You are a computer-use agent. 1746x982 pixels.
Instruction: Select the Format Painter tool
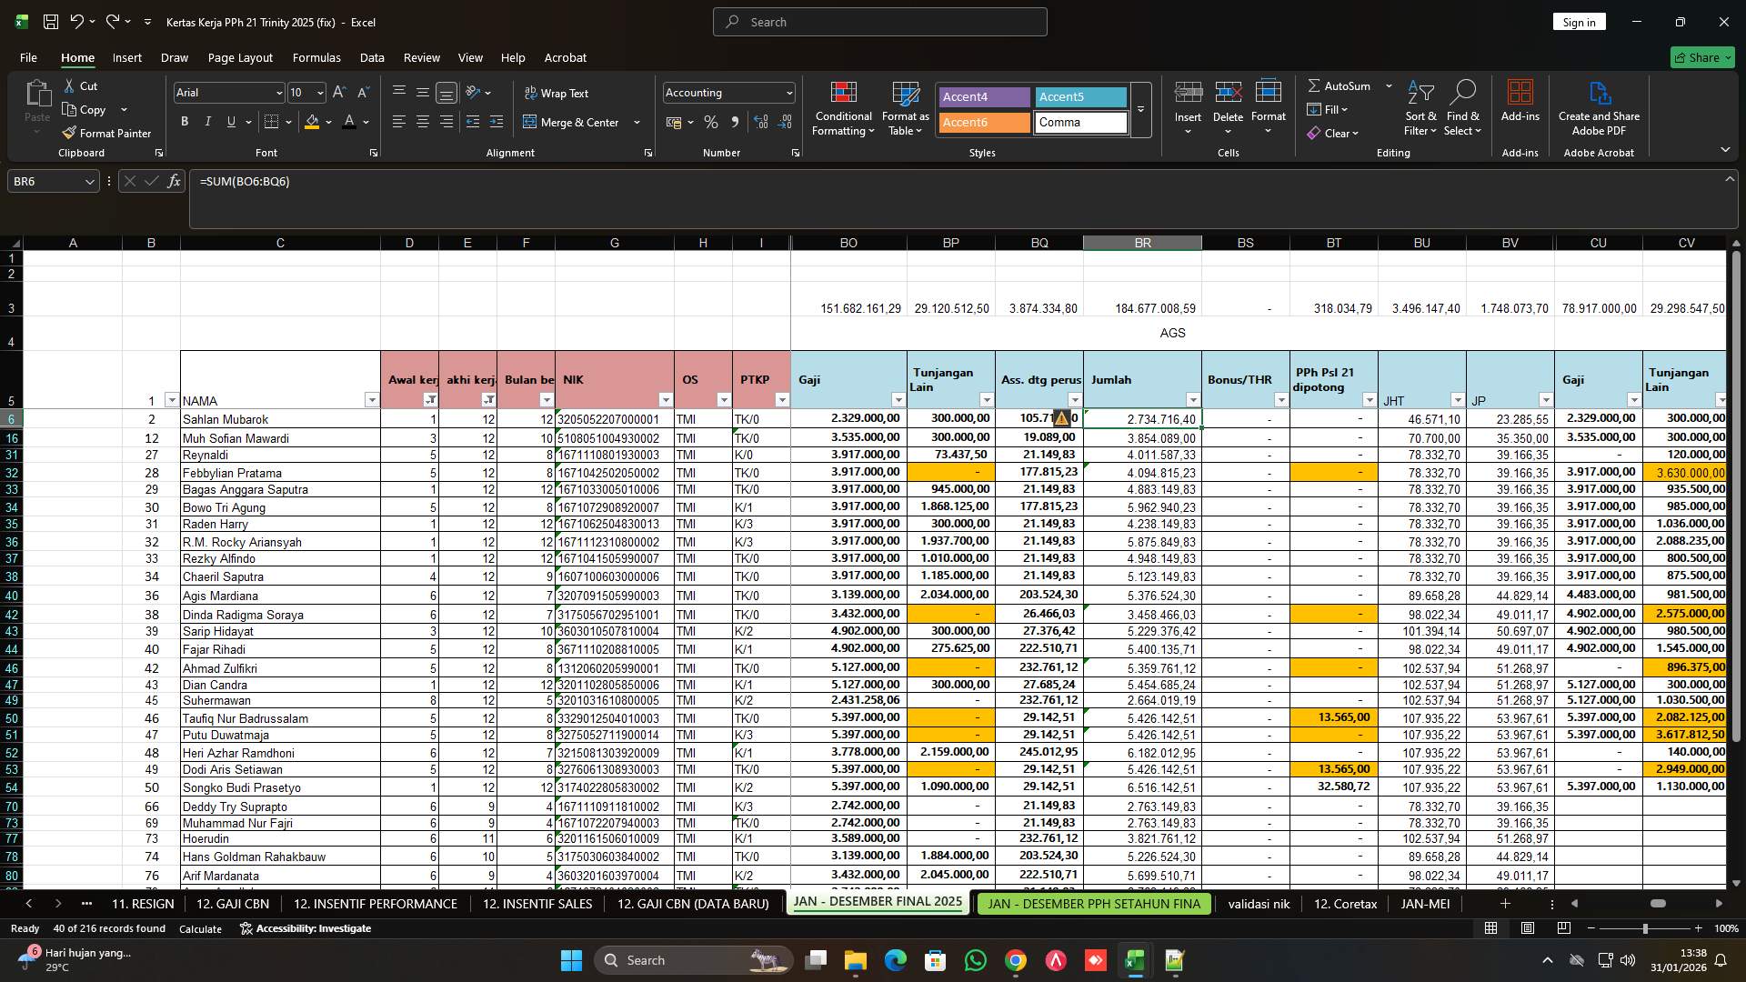[x=106, y=133]
